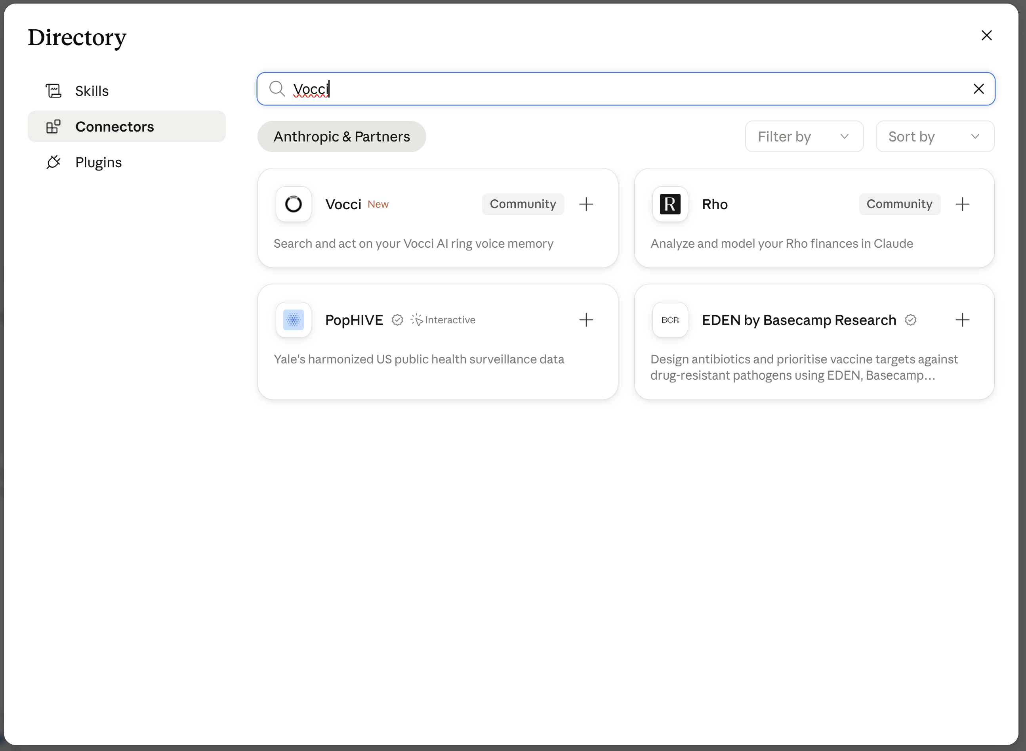Click the BCR logo on EDEN card

pos(670,320)
